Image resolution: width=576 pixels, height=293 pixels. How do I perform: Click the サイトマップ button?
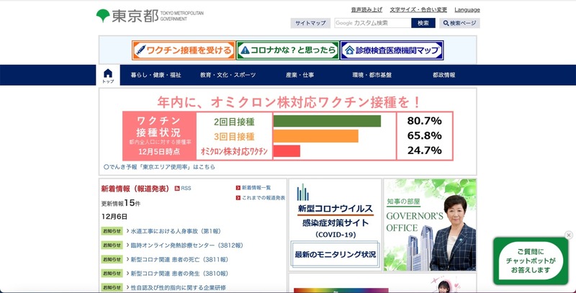pos(311,23)
